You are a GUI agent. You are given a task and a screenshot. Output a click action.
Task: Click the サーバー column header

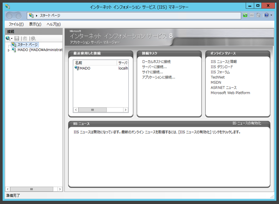[x=123, y=63]
